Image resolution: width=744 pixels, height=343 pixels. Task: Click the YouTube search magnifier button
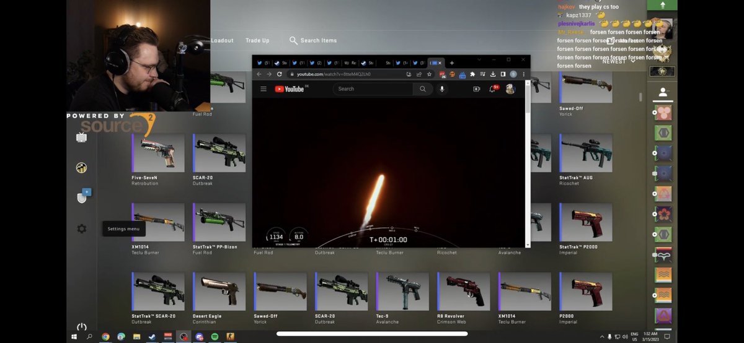422,89
